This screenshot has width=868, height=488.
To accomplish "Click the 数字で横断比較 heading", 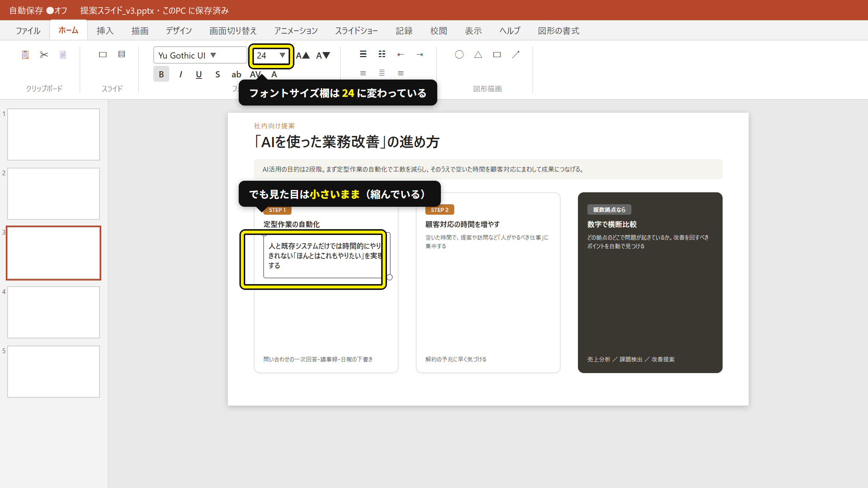I will pyautogui.click(x=612, y=224).
